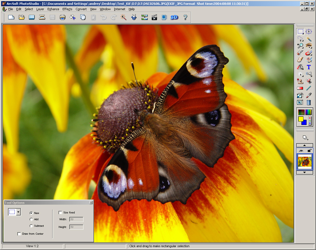Select the Eraser tool
The image size is (316, 250).
coord(300,53)
